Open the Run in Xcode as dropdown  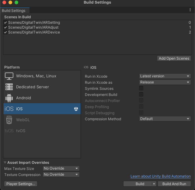(165, 82)
